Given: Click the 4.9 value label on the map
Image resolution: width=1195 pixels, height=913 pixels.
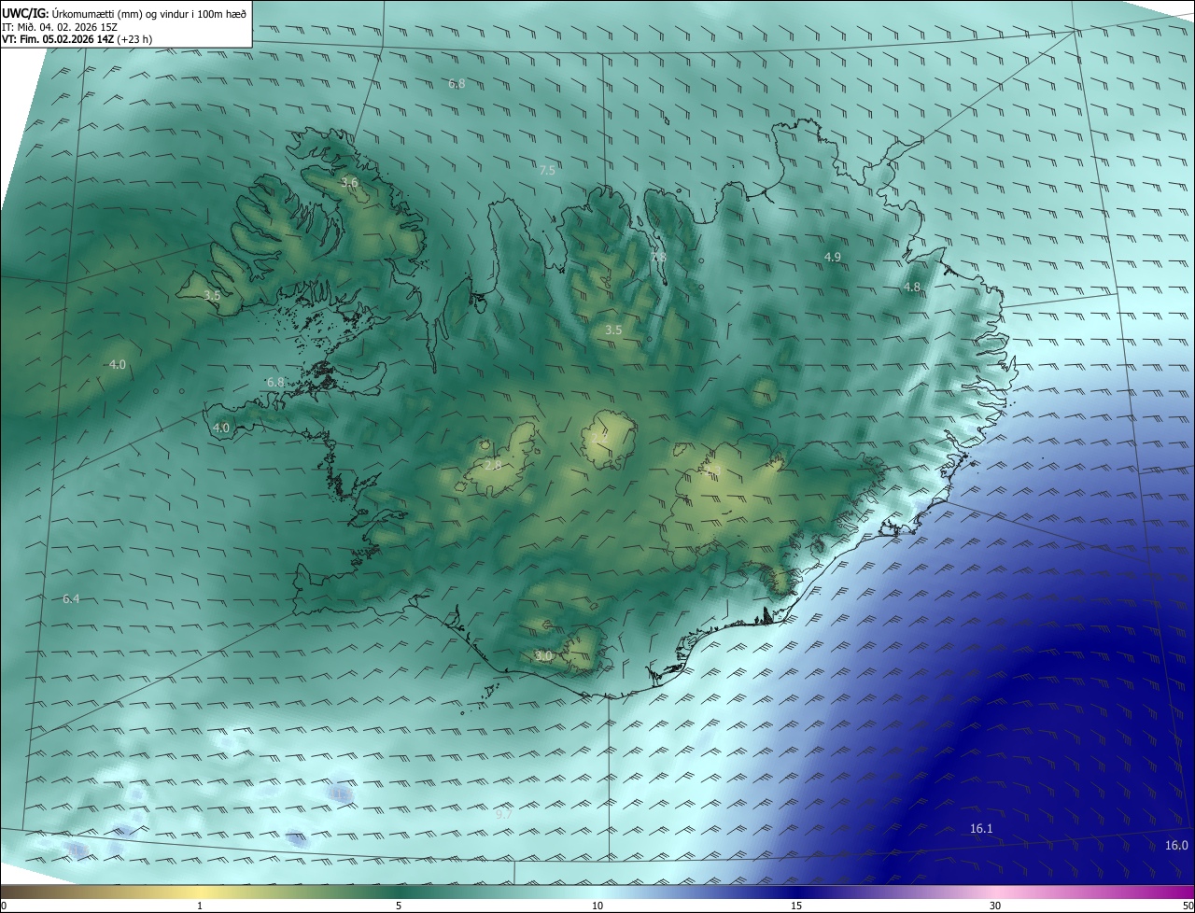Looking at the screenshot, I should (833, 257).
